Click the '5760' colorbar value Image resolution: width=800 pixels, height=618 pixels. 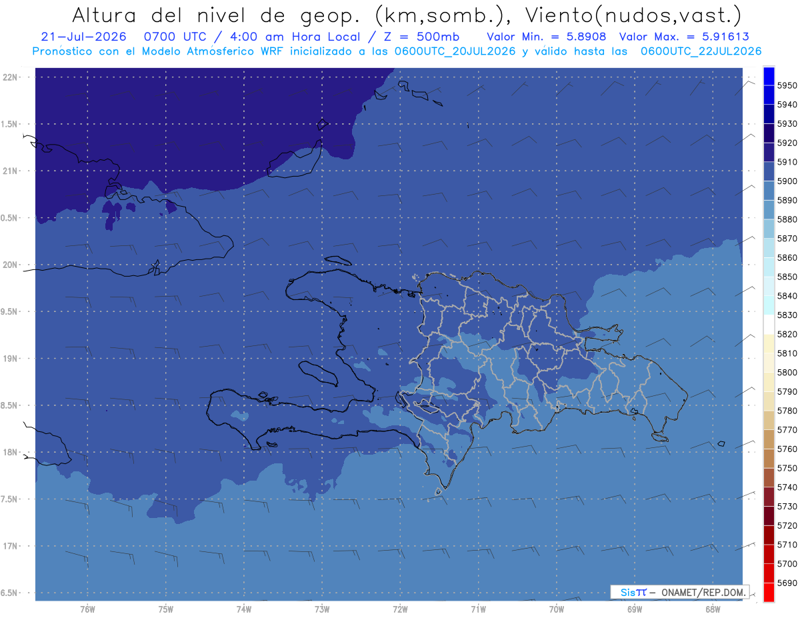coord(787,449)
